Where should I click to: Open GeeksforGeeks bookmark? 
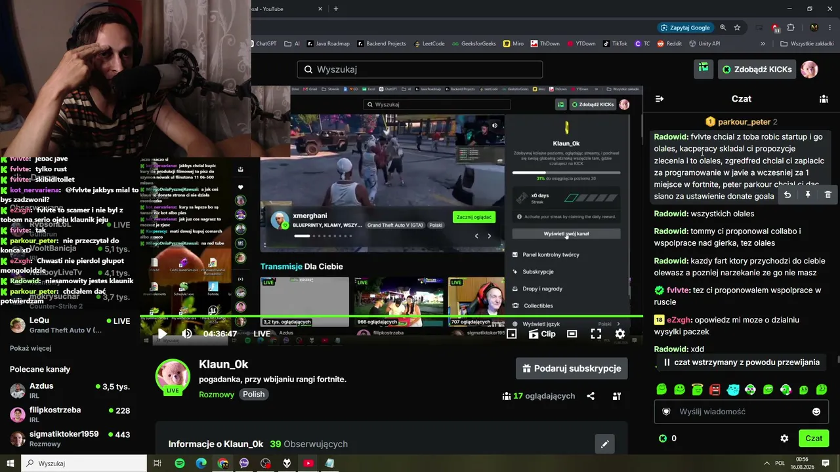click(x=474, y=44)
